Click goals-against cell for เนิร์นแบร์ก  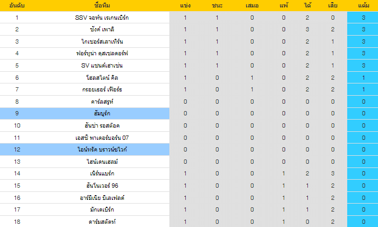333,173
